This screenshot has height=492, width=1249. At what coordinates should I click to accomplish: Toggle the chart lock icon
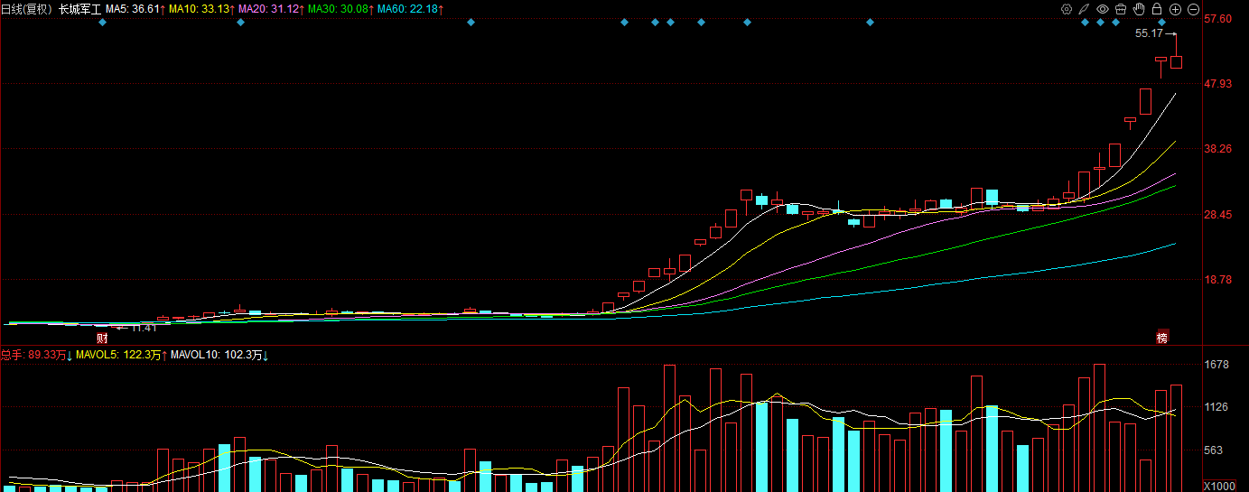1157,9
